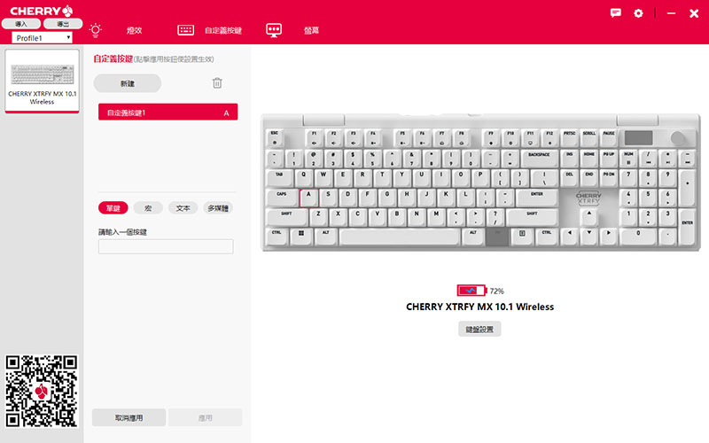Click the battery level indicator icon

pos(471,291)
